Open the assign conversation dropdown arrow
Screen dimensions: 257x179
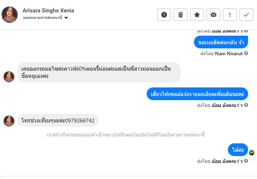tap(66, 18)
